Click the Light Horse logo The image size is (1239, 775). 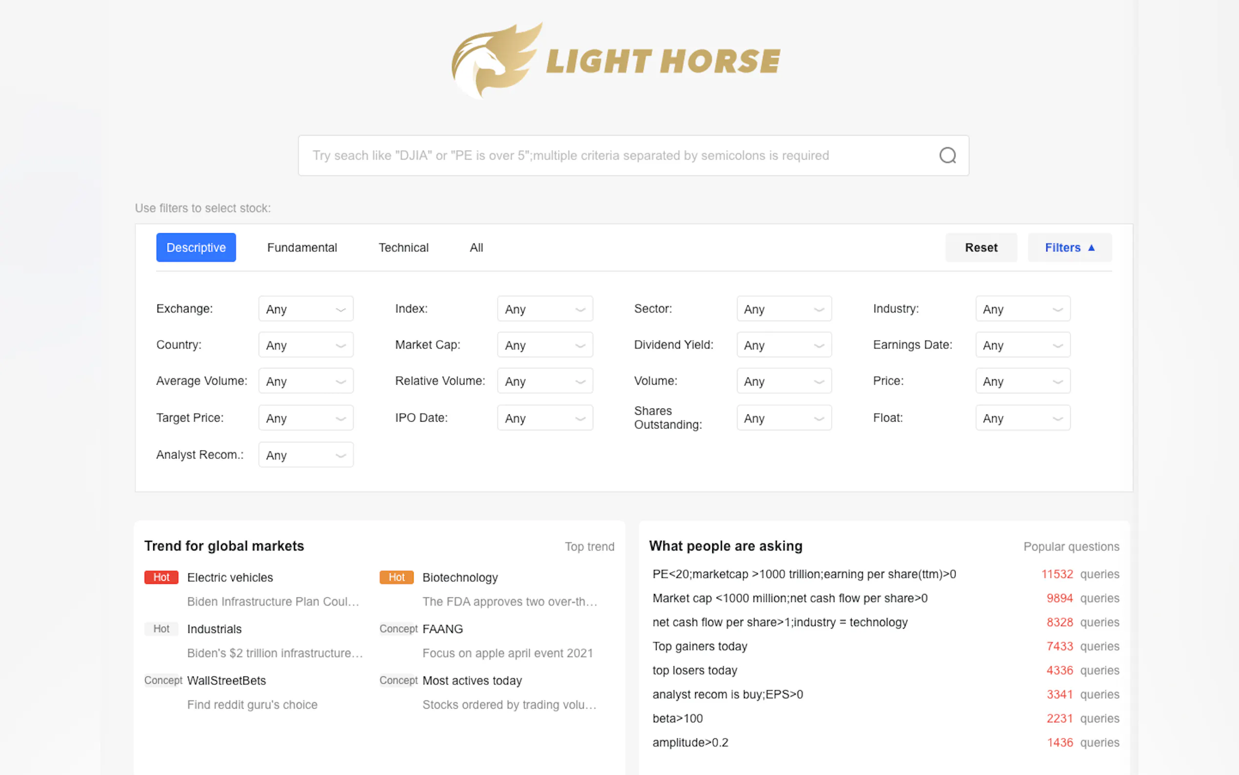pos(616,61)
